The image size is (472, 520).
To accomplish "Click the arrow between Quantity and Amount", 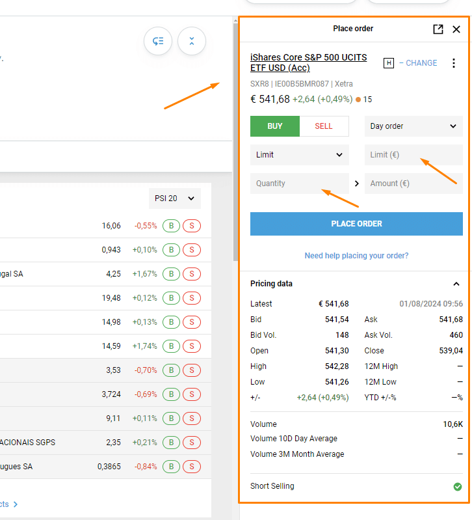I will tap(357, 184).
